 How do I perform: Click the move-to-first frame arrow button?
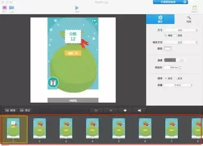pyautogui.click(x=96, y=110)
